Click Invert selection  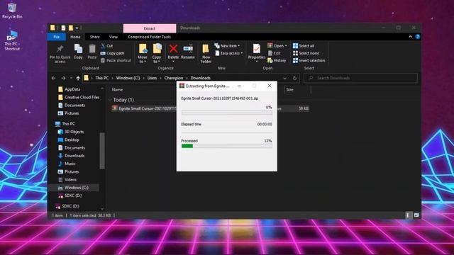309,60
